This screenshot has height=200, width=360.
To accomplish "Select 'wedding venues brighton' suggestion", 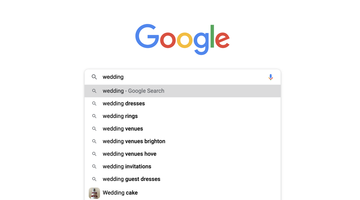I will (x=134, y=141).
